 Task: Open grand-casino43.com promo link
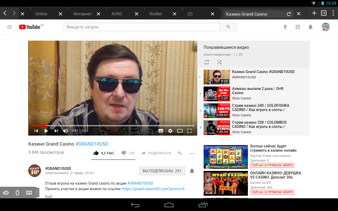tap(153, 189)
